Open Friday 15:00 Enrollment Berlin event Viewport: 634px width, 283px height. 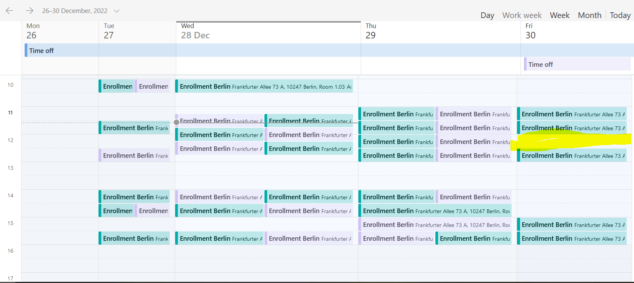(x=572, y=225)
